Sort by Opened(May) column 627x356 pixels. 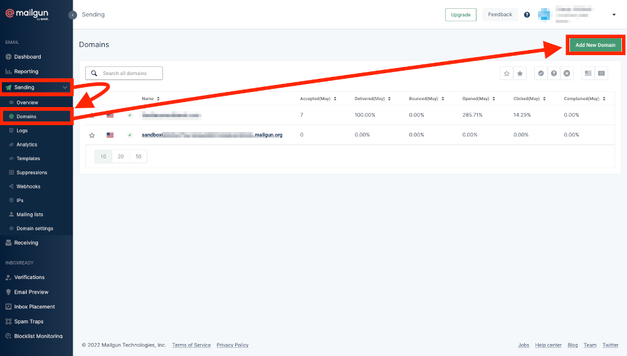pyautogui.click(x=478, y=99)
